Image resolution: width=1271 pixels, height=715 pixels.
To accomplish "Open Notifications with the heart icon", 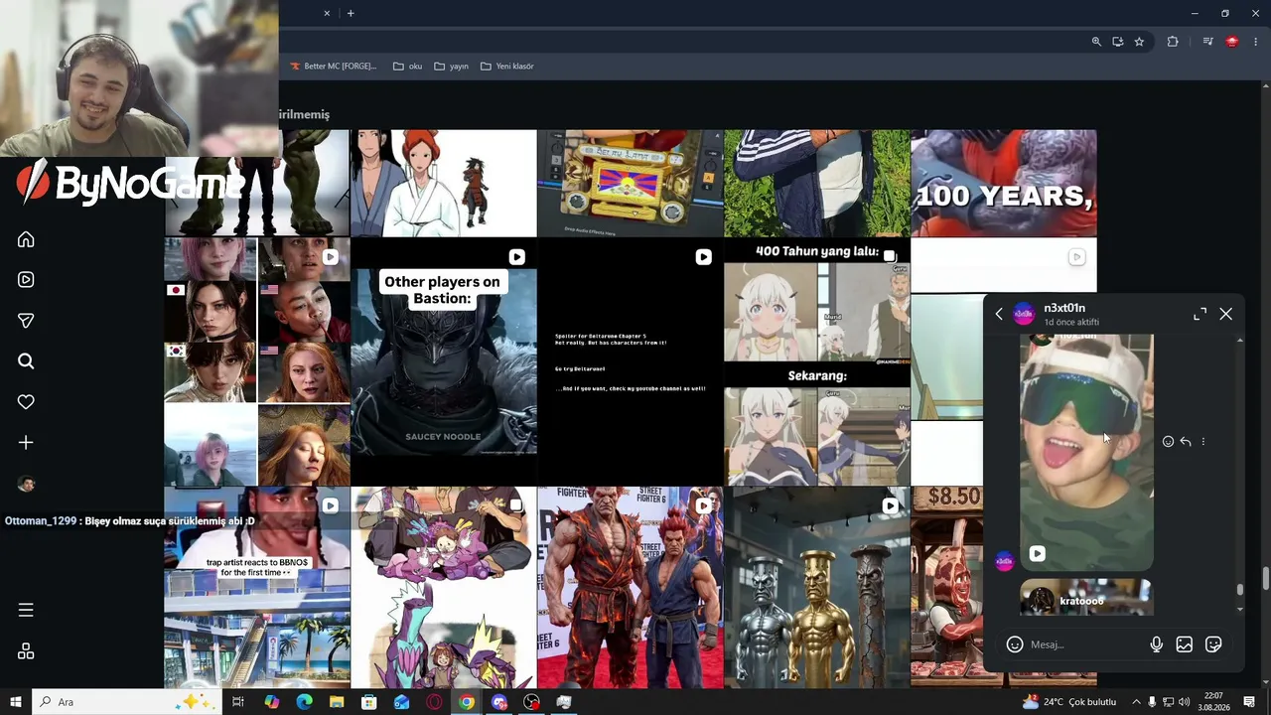I will coord(26,402).
